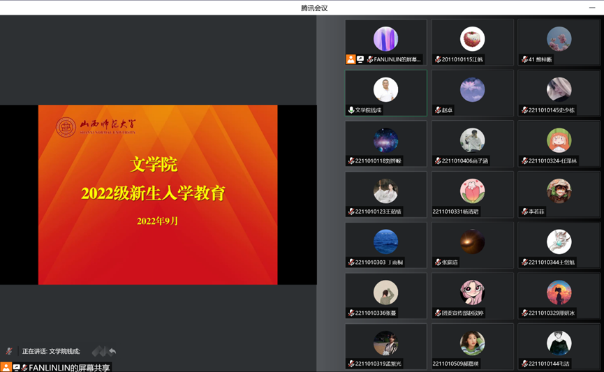Click the muted mic icon of 张庭瑄

coord(437,262)
